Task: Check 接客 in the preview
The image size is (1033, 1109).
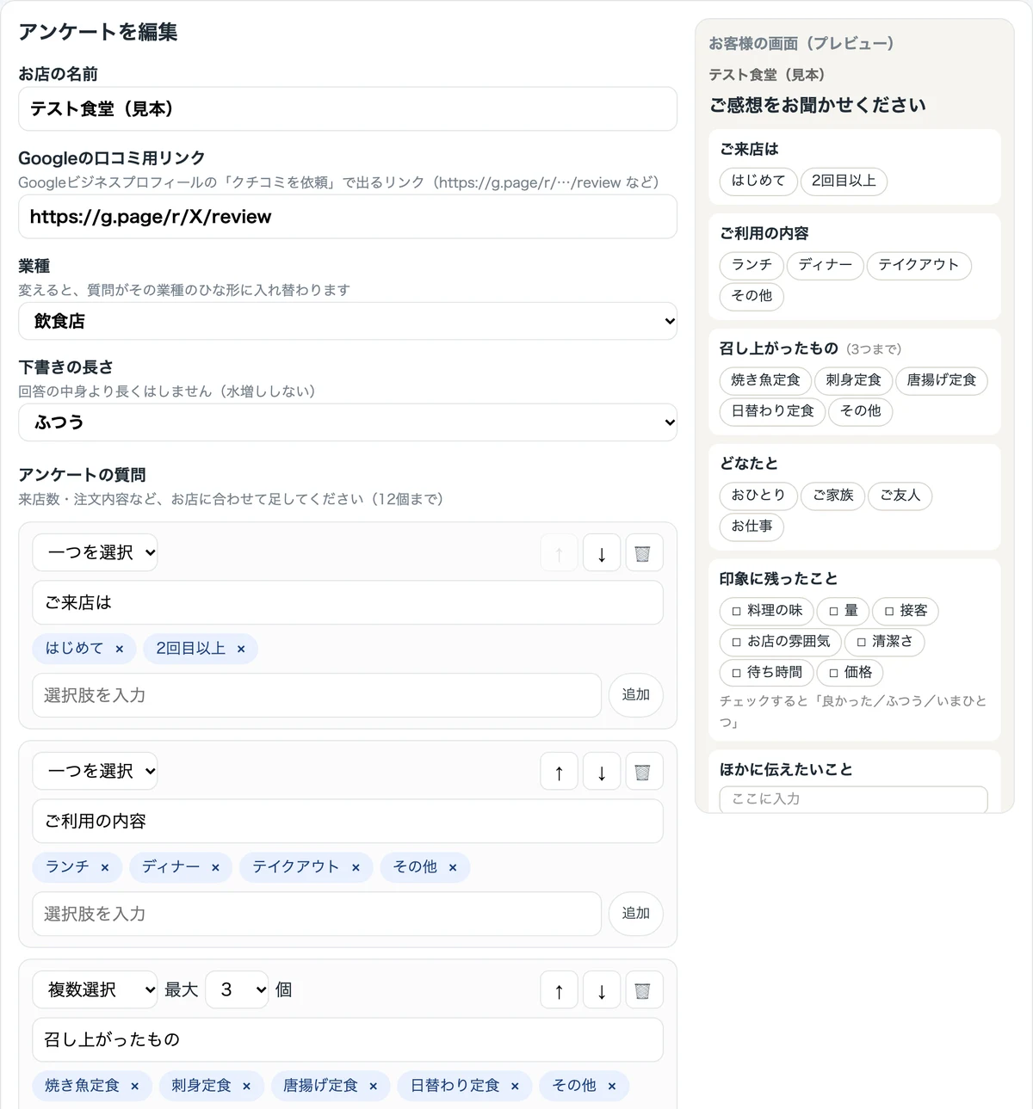Action: pos(906,611)
